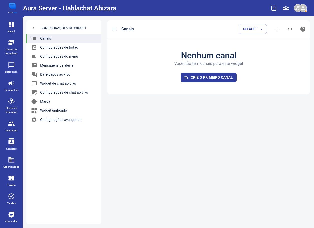Open Configurações do menu
This screenshot has height=228, width=314.
point(64,56)
